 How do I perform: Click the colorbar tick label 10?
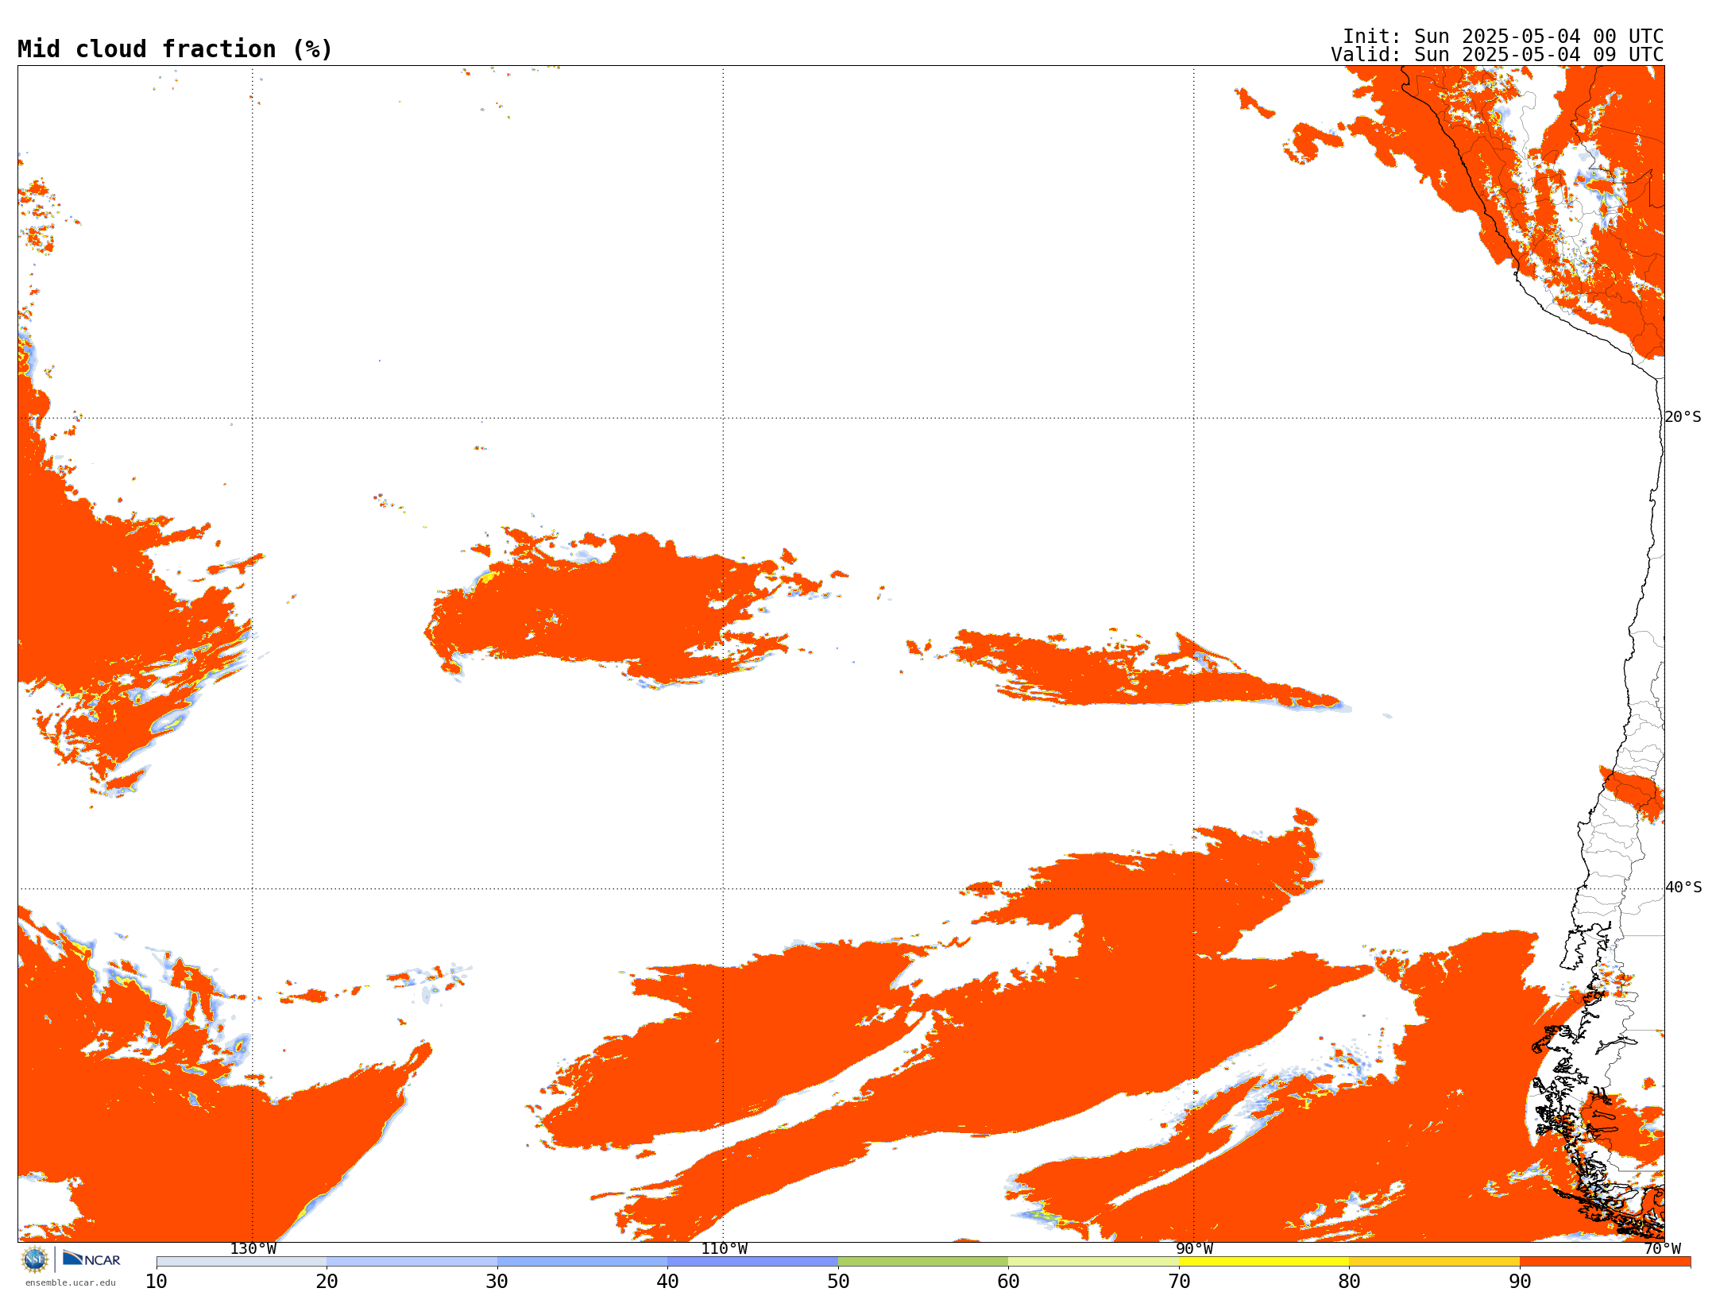click(x=157, y=1281)
